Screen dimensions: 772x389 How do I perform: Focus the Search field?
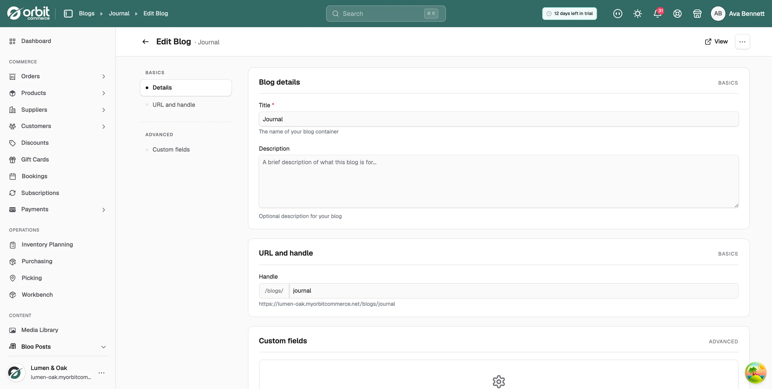(386, 14)
